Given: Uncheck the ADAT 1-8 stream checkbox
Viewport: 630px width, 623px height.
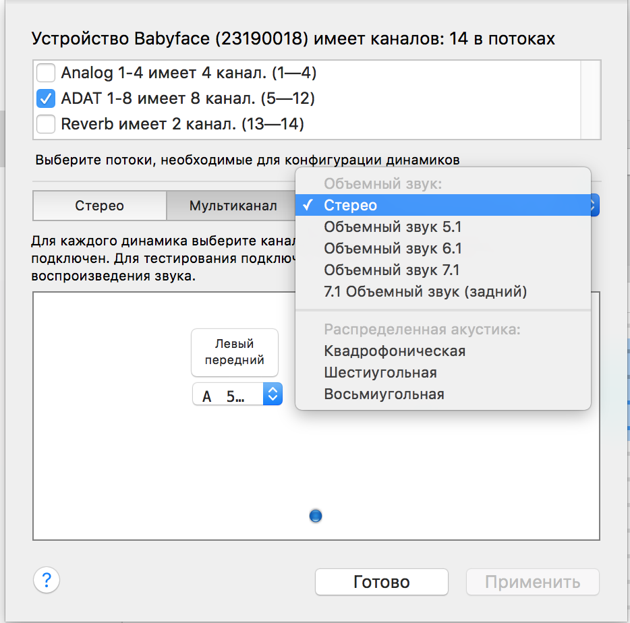Looking at the screenshot, I should [x=46, y=98].
